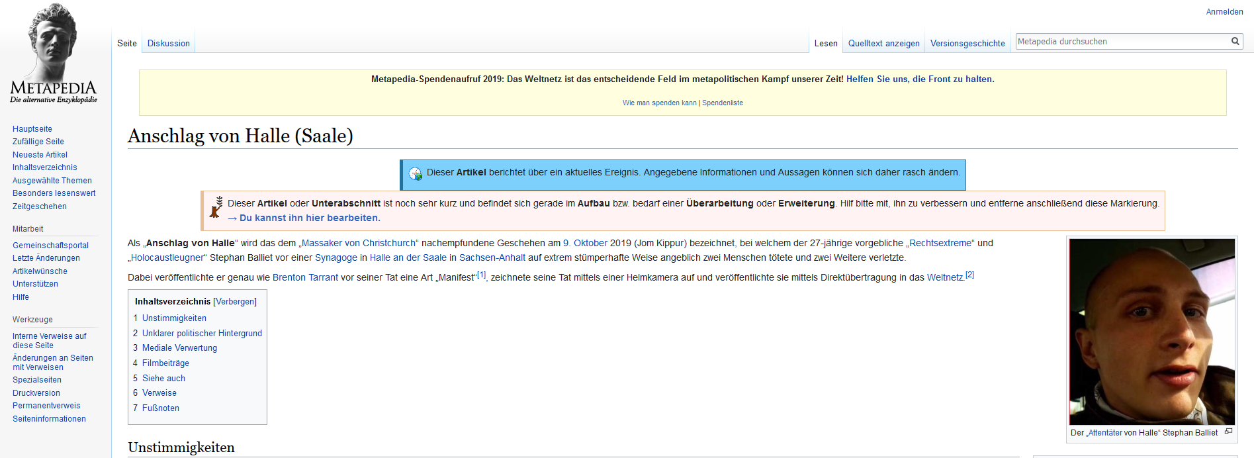Click the Anmelden login link
This screenshot has height=458, width=1254.
pos(1224,12)
